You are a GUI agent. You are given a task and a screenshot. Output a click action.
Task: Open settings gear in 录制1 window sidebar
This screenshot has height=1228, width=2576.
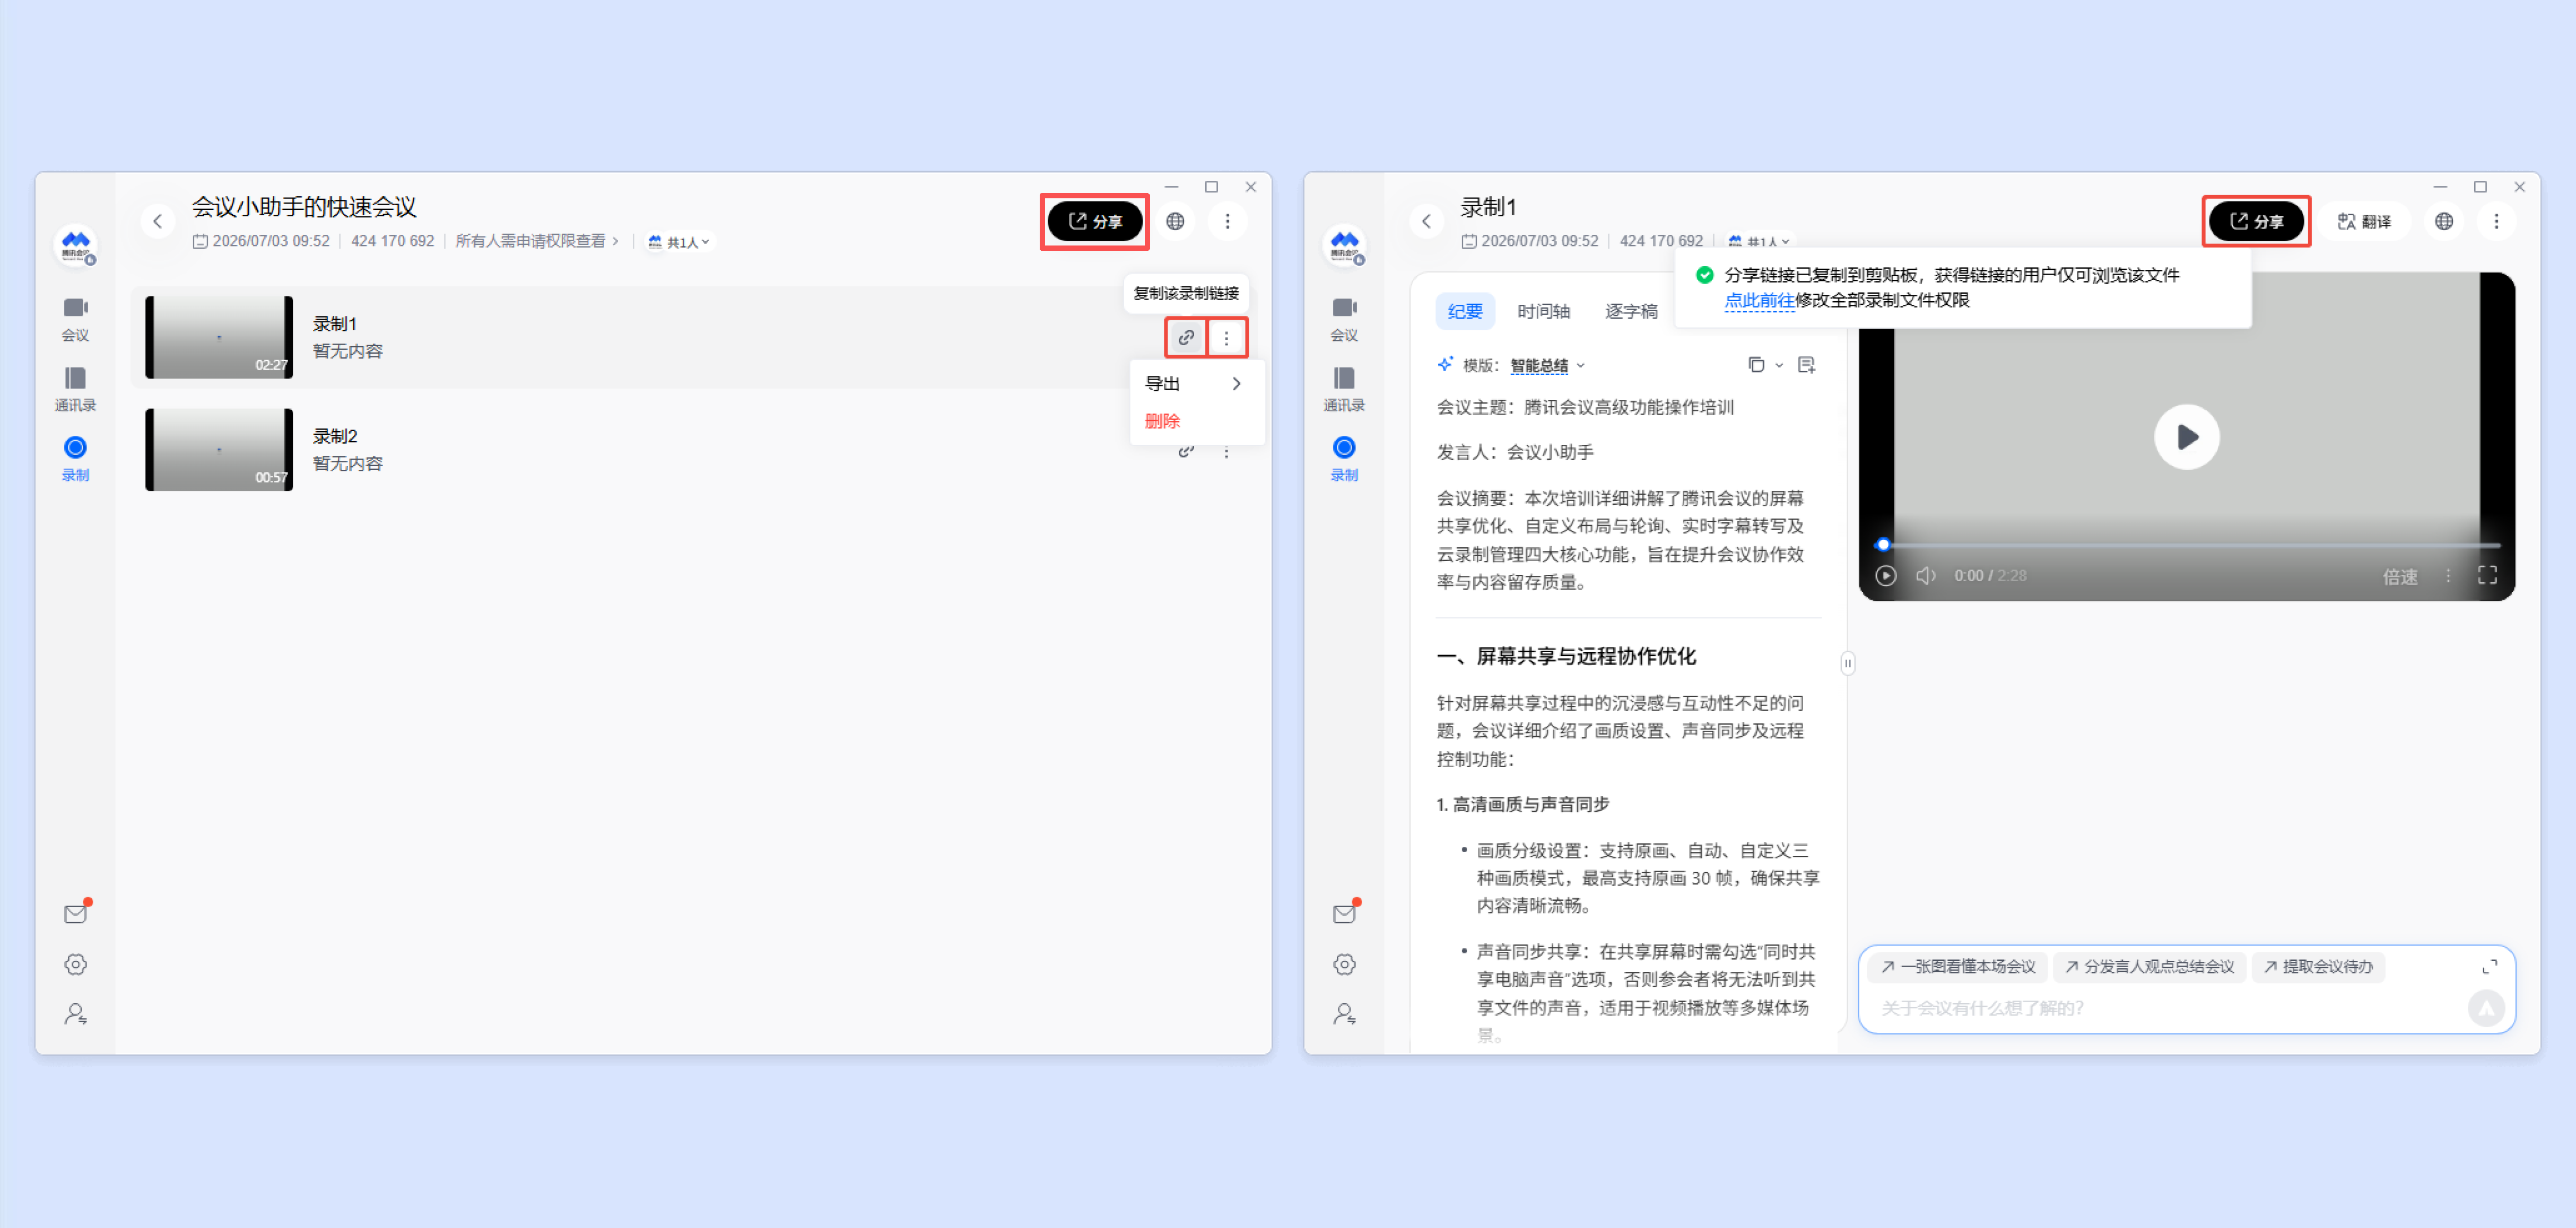pyautogui.click(x=1345, y=964)
